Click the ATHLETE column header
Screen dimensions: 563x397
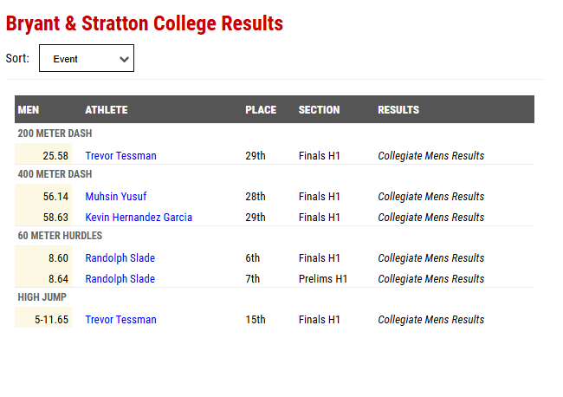click(x=107, y=109)
